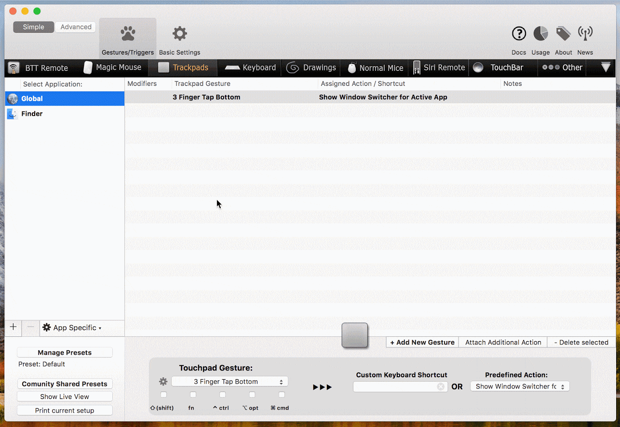The width and height of the screenshot is (620, 427).
Task: Click the Trackpads square icon
Action: (164, 68)
